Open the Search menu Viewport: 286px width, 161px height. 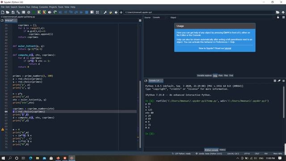pyautogui.click(x=14, y=7)
